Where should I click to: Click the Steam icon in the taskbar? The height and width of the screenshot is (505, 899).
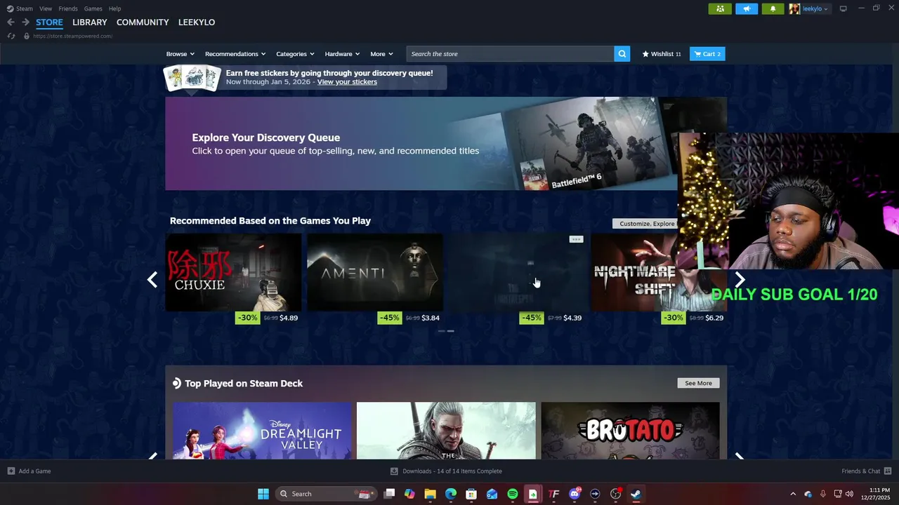pos(636,494)
